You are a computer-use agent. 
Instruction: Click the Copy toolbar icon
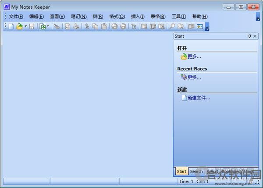tap(95, 26)
